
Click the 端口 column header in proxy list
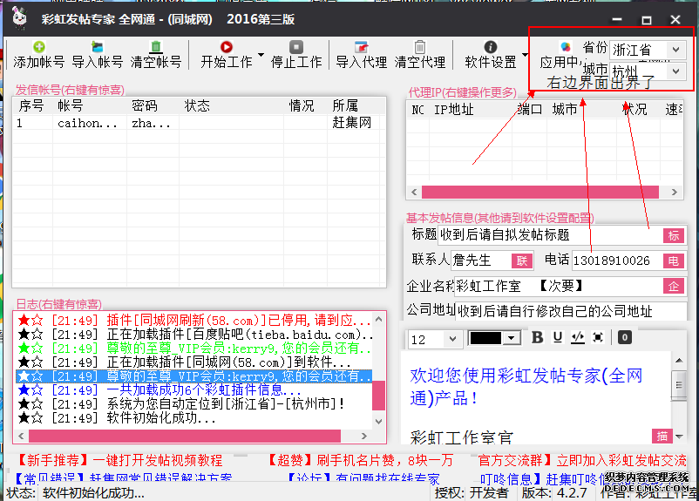point(529,110)
